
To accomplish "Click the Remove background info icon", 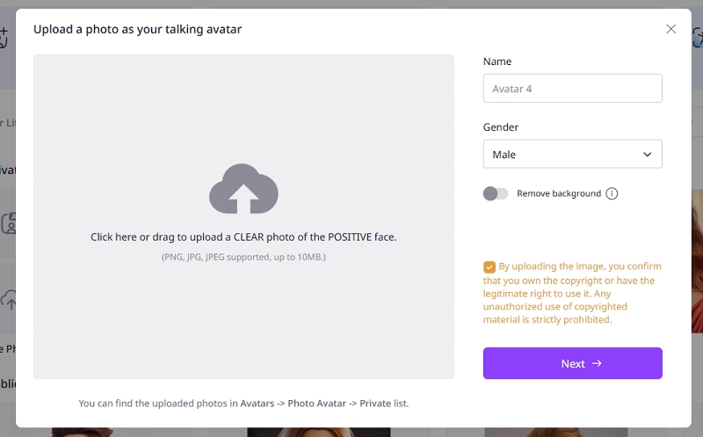I will 612,193.
